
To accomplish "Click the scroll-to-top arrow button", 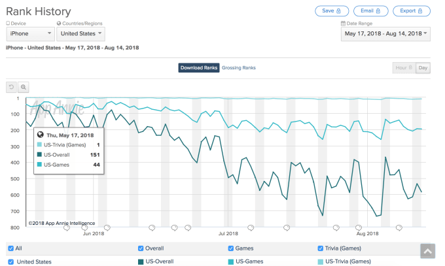I will (427, 251).
